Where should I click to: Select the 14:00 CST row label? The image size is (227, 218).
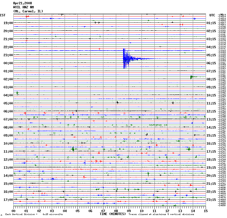click(x=8, y=176)
